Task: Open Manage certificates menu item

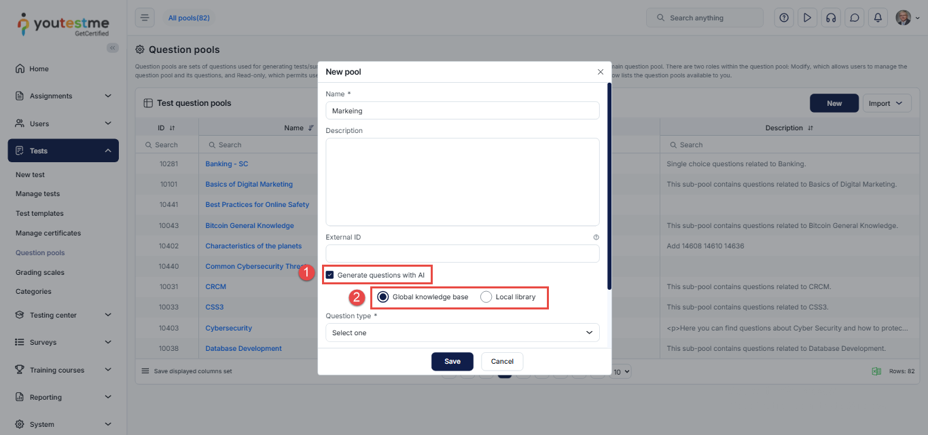Action: (x=48, y=233)
